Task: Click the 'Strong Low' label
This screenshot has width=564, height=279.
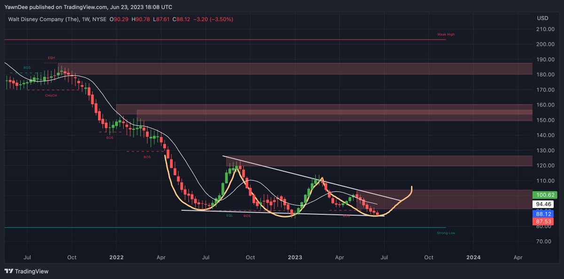Action: click(x=446, y=232)
